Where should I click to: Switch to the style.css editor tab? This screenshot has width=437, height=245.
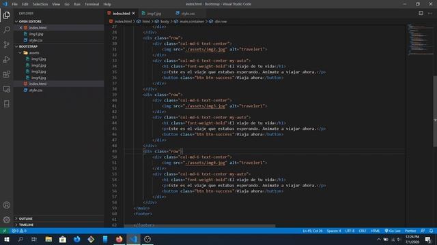188,14
